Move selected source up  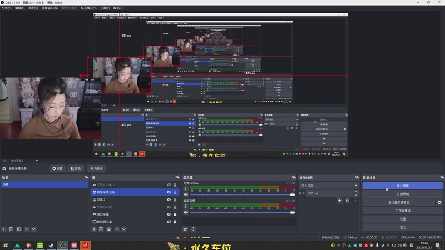click(117, 229)
